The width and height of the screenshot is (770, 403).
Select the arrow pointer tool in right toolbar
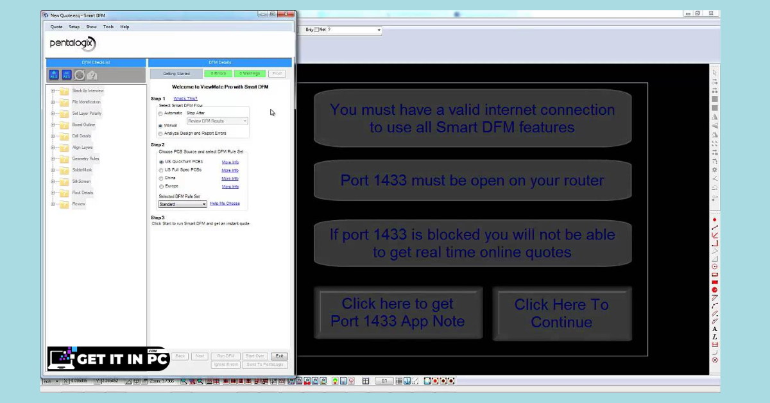click(715, 73)
